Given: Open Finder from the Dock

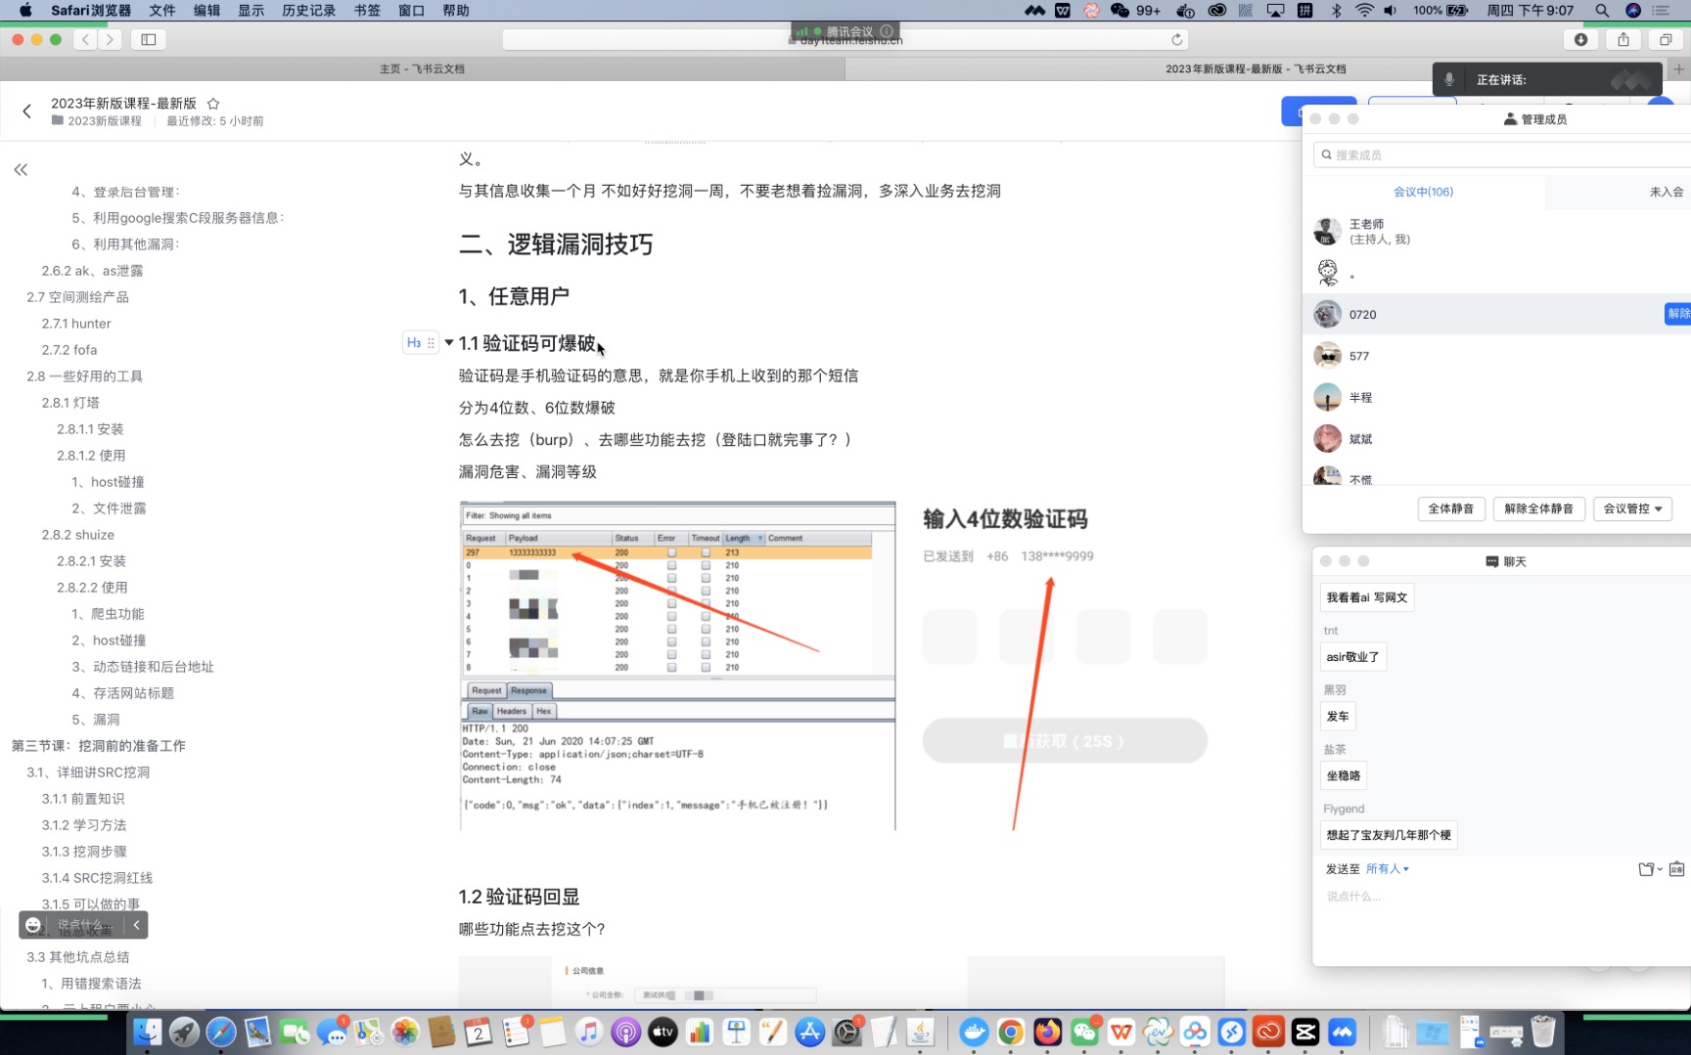Looking at the screenshot, I should 148,1032.
